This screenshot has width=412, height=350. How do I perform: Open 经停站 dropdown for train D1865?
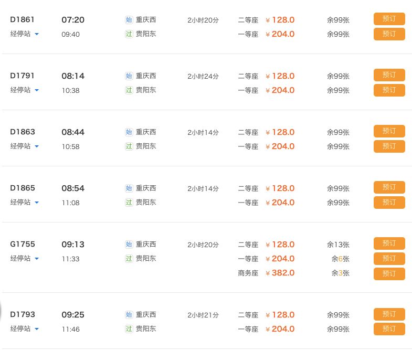coord(25,203)
